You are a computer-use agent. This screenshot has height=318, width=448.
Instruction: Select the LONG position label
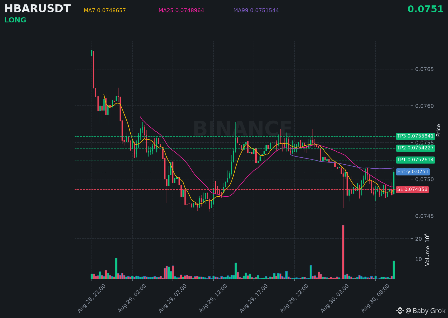coord(15,20)
